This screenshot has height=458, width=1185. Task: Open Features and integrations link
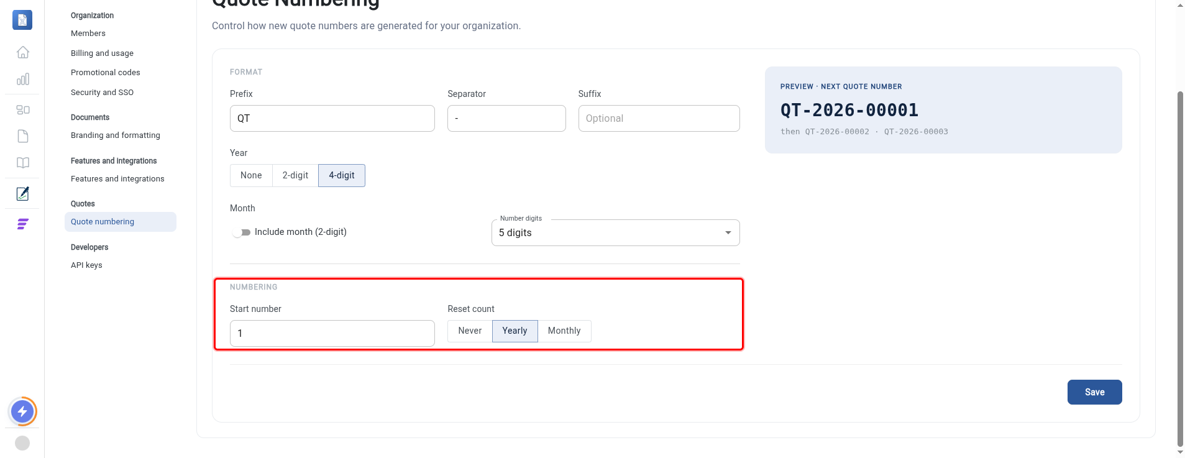(117, 179)
